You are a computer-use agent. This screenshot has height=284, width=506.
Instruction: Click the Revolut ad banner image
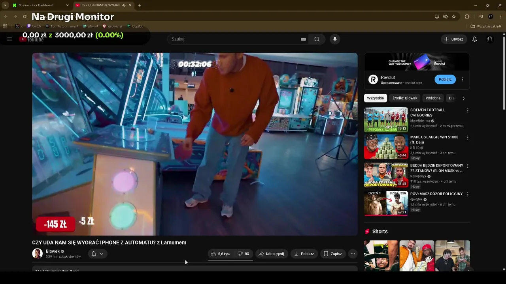click(417, 62)
